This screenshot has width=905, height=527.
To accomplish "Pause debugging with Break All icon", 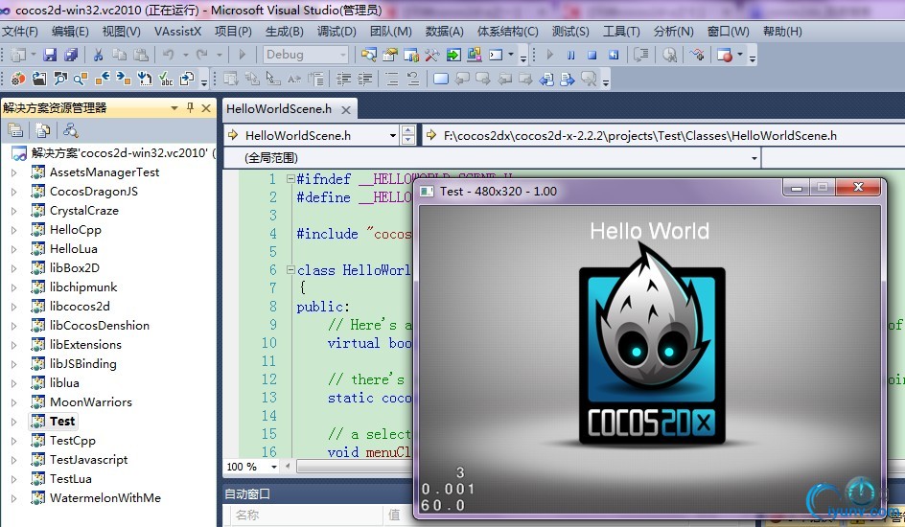I will pyautogui.click(x=570, y=55).
